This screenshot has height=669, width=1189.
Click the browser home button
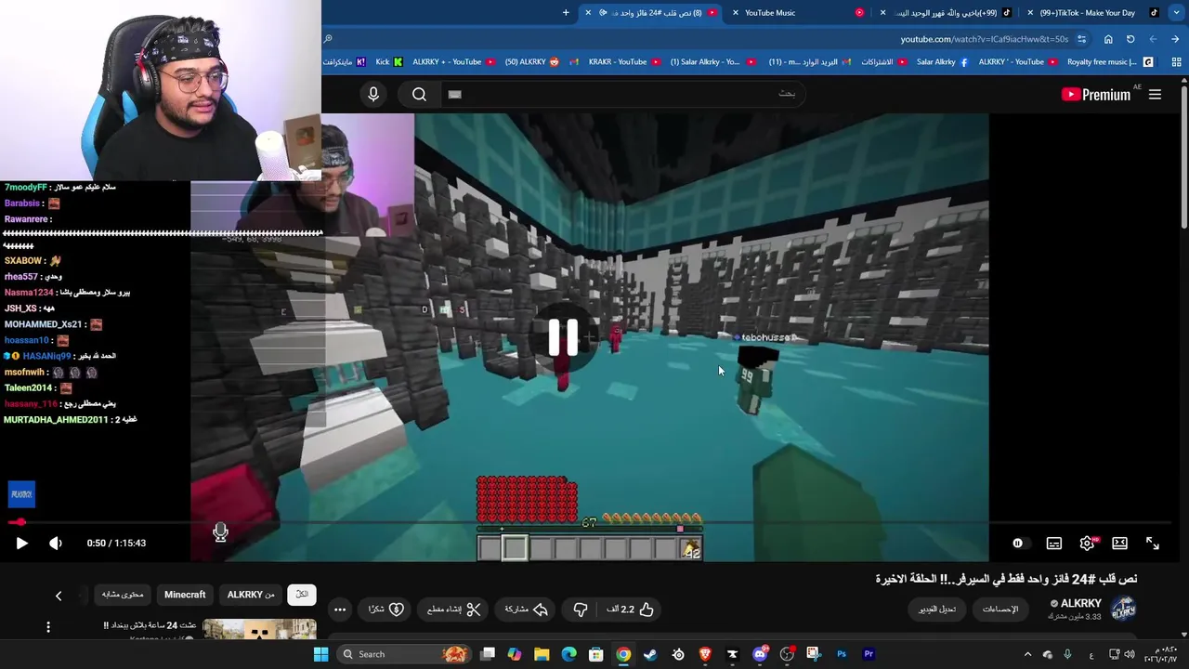pyautogui.click(x=1108, y=39)
